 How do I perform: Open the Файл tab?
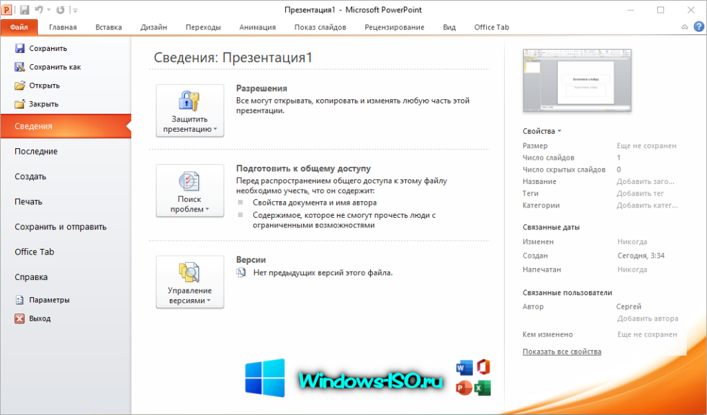click(19, 27)
